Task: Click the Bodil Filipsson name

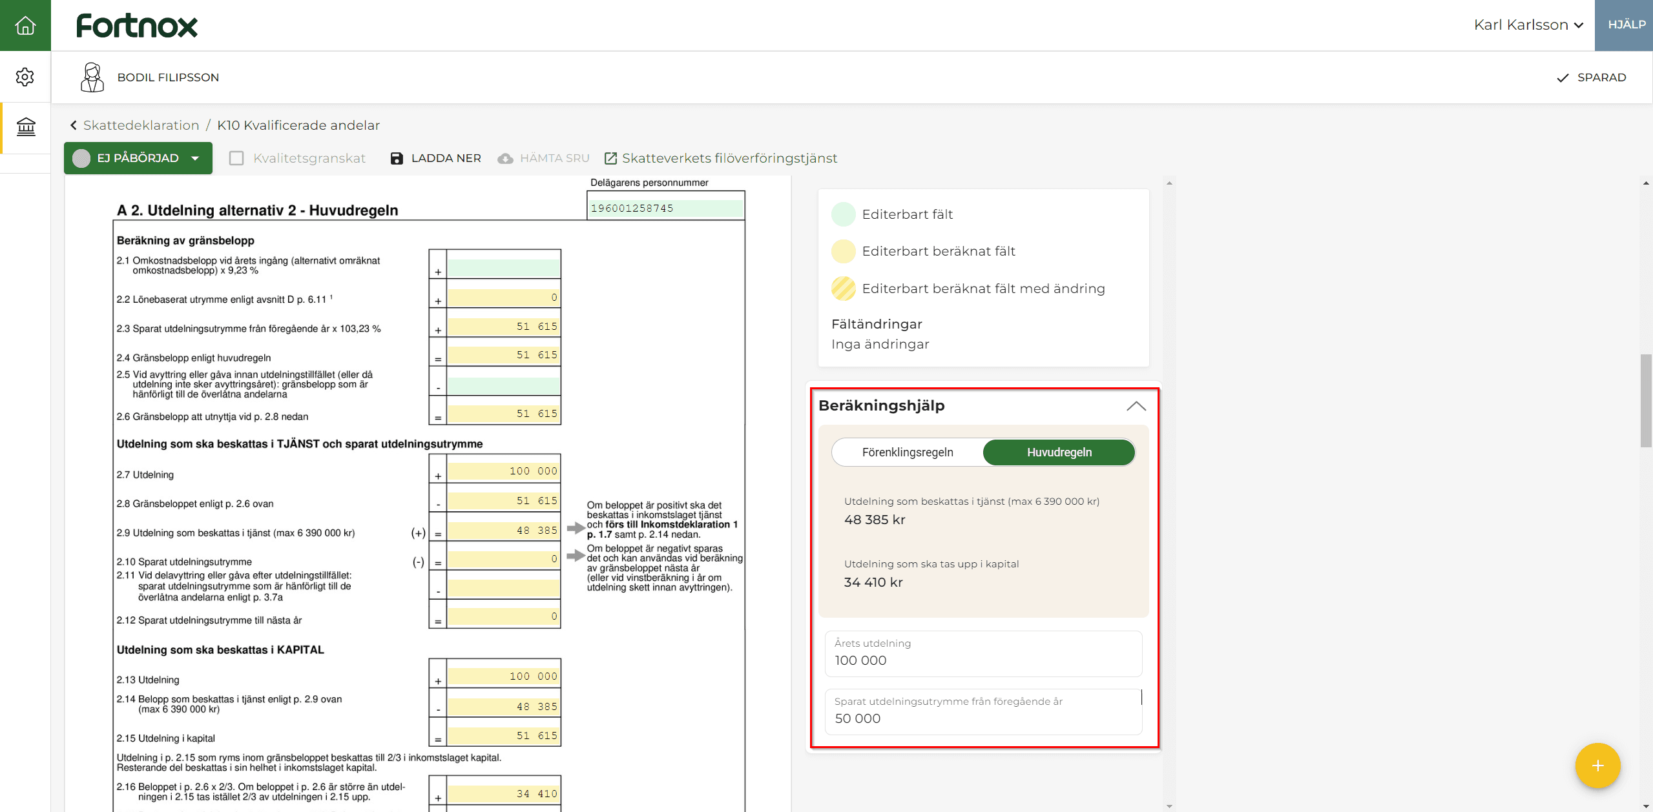Action: point(168,77)
